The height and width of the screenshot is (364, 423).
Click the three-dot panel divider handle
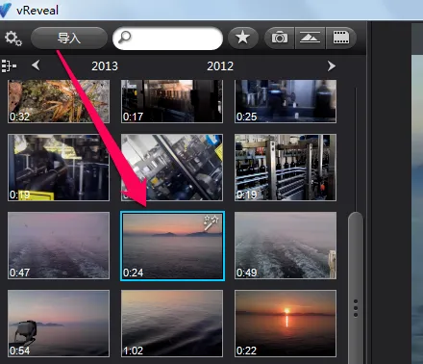pos(356,308)
